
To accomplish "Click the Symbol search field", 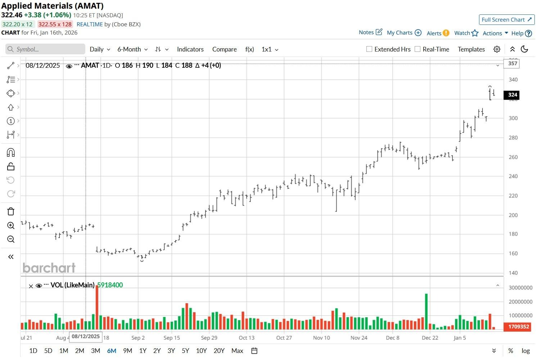I will click(x=45, y=49).
